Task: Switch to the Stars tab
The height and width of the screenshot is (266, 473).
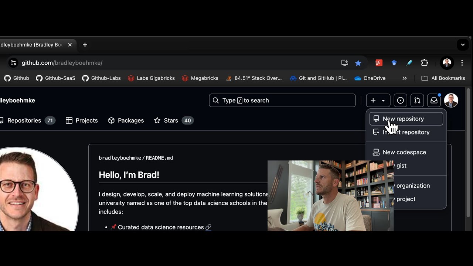Action: click(x=174, y=120)
